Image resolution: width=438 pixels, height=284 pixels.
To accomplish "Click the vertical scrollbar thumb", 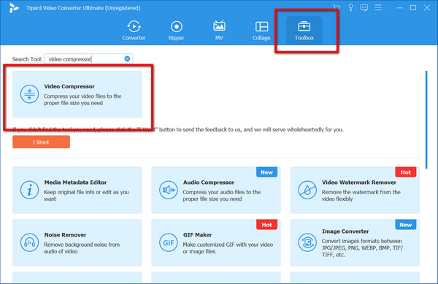I will click(x=426, y=120).
